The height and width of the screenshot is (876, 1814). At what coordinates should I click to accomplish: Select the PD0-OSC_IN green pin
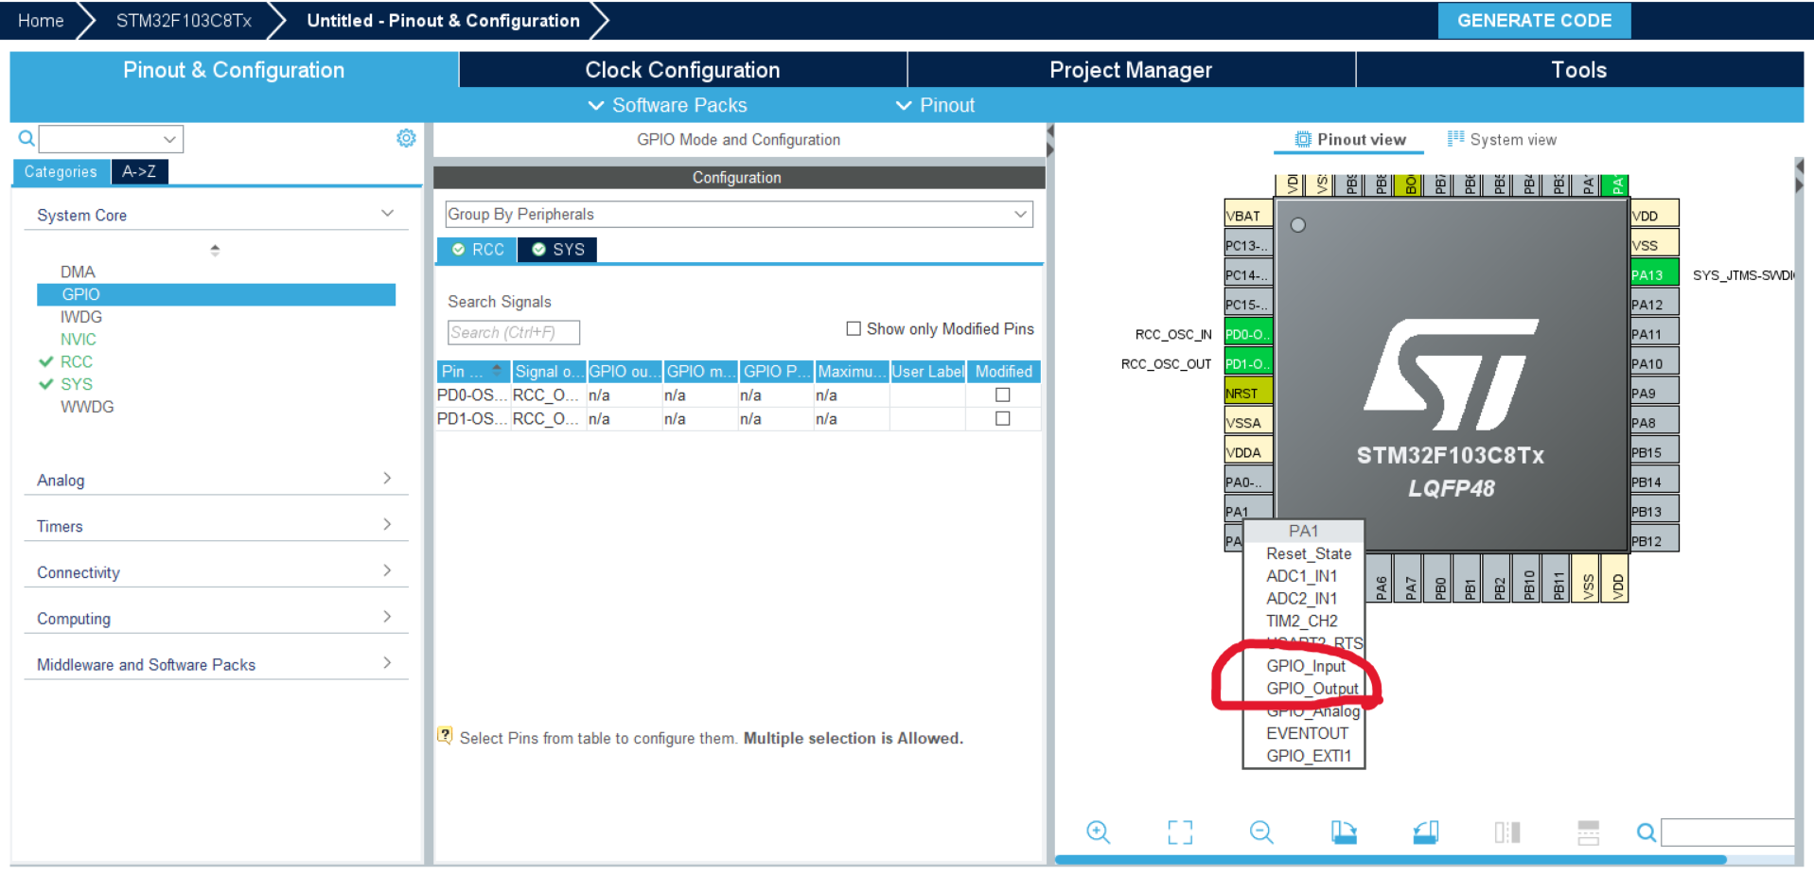click(x=1248, y=334)
